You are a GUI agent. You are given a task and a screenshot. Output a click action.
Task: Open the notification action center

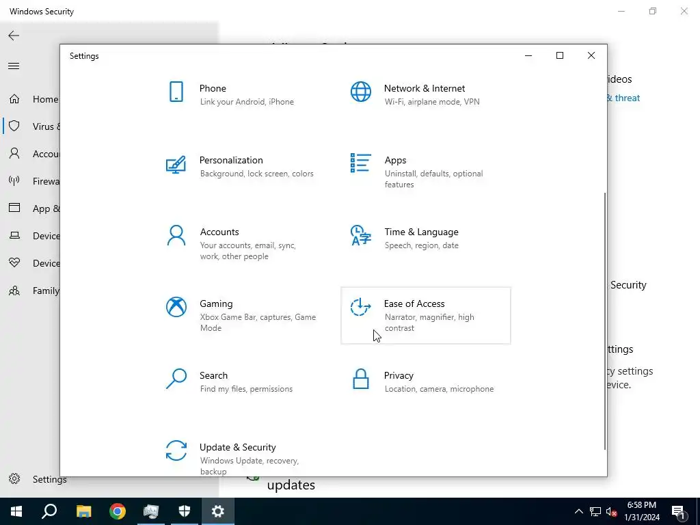point(679,511)
